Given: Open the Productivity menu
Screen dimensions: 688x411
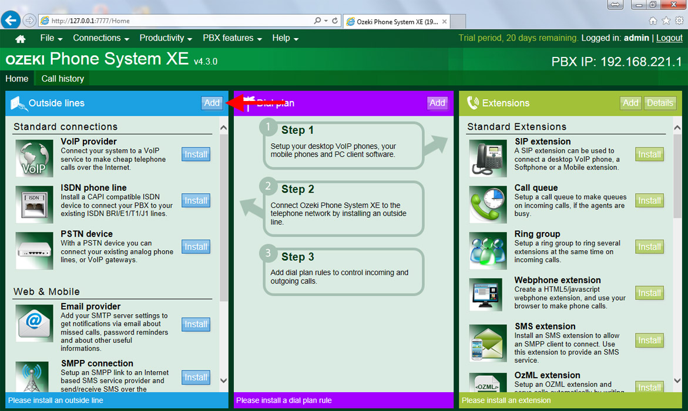Looking at the screenshot, I should coord(166,38).
